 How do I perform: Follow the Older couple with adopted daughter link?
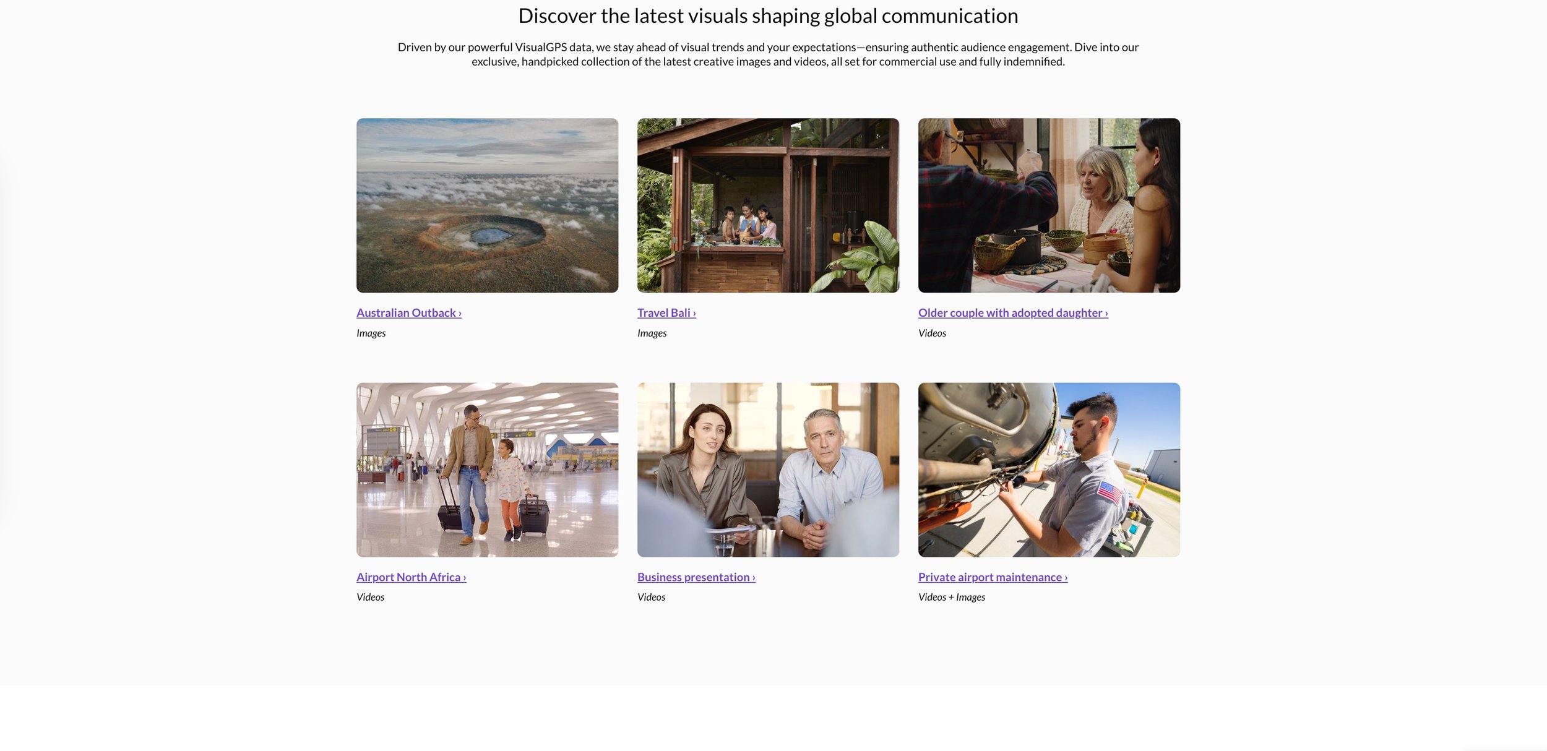point(1013,312)
